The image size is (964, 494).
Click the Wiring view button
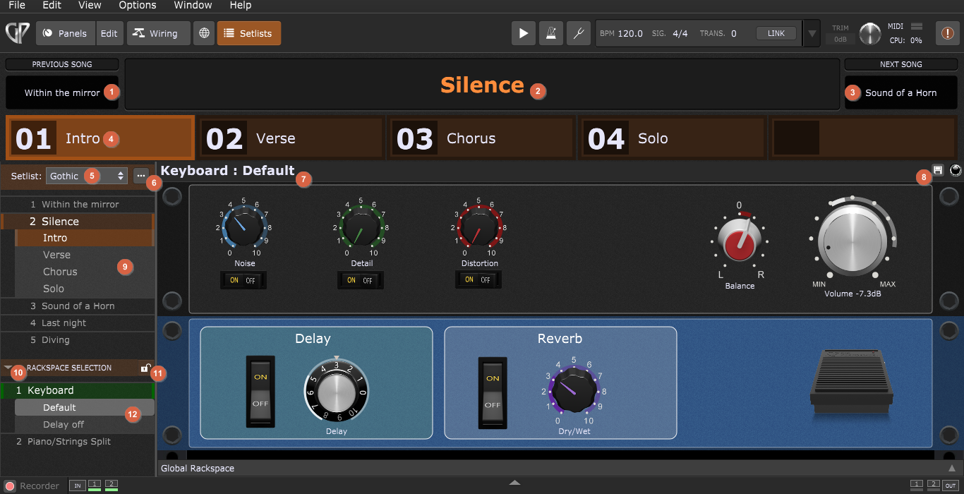(x=158, y=33)
